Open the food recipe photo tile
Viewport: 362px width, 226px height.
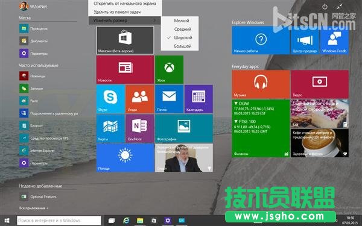point(320,114)
